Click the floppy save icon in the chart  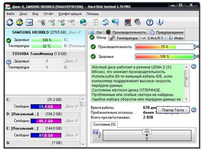(x=95, y=132)
